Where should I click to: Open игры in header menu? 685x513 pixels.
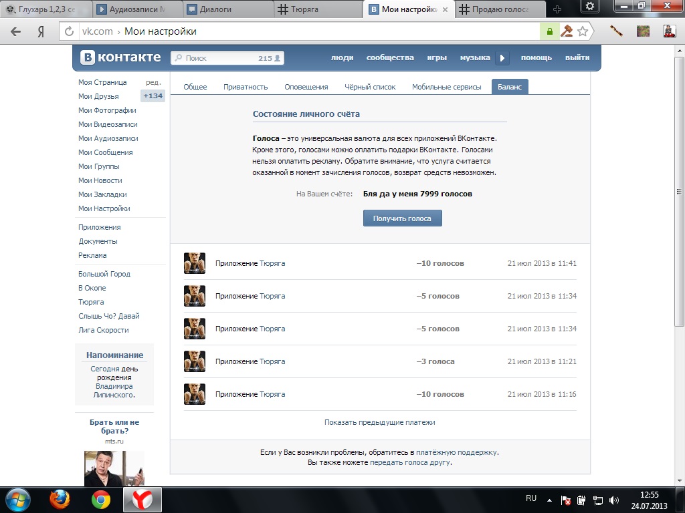click(x=437, y=57)
